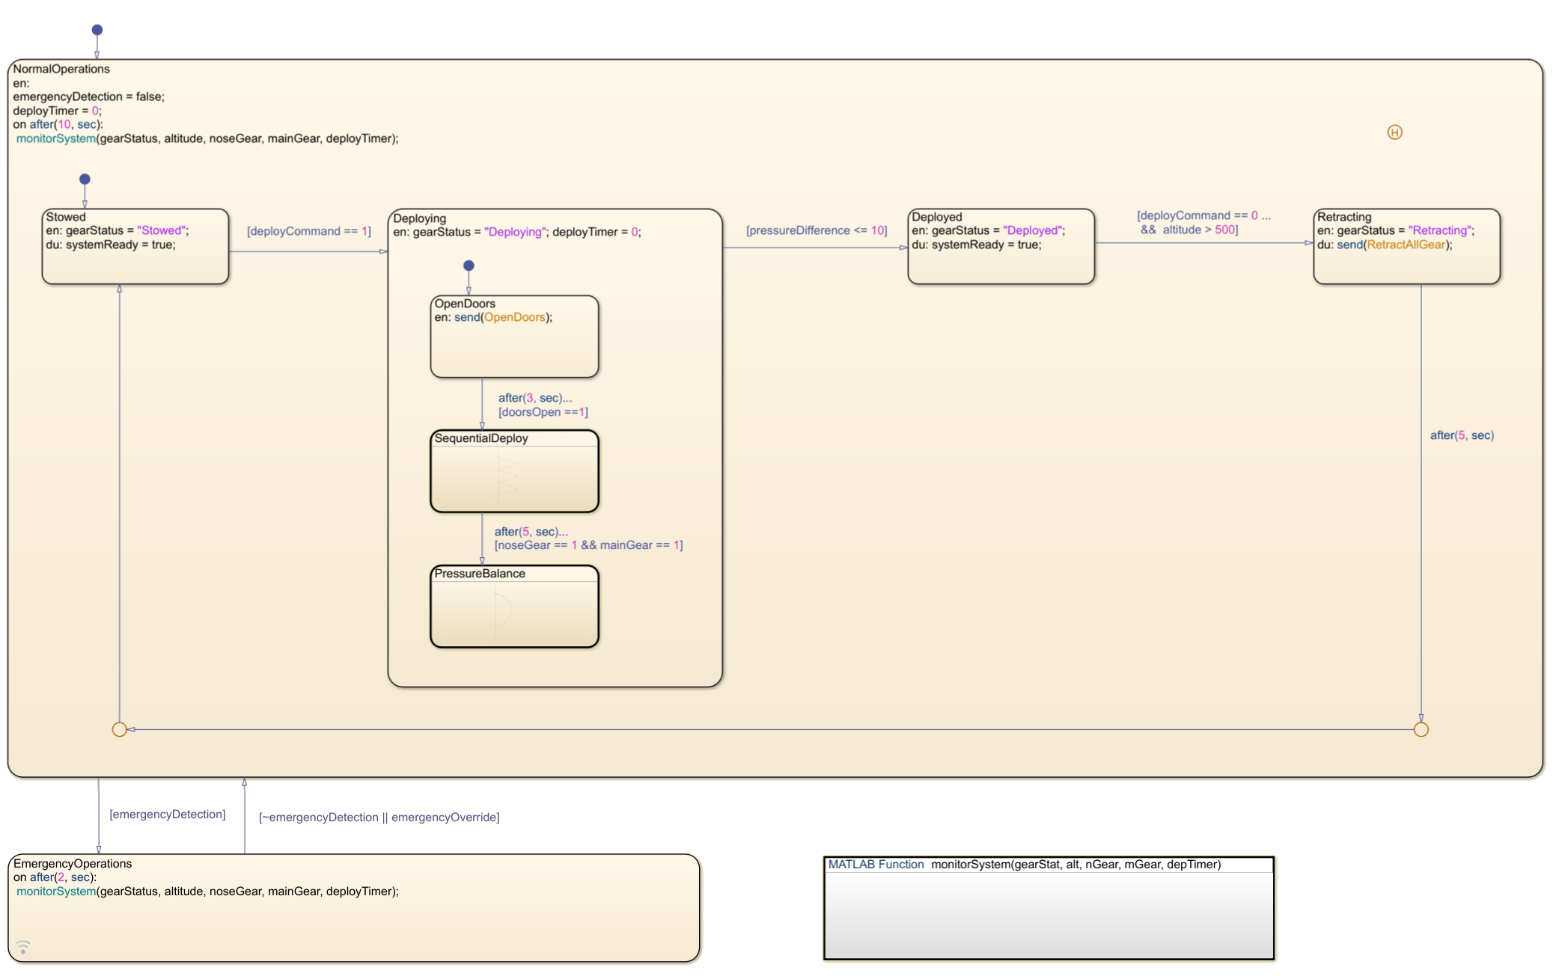Select the wireless link badge inside EmergencyOperations

(x=23, y=945)
